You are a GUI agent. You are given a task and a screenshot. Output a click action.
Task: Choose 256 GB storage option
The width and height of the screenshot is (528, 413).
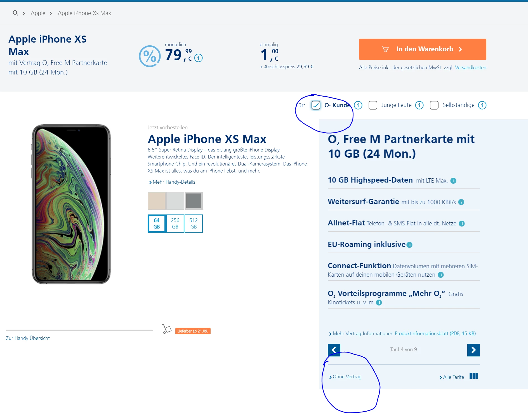click(175, 223)
